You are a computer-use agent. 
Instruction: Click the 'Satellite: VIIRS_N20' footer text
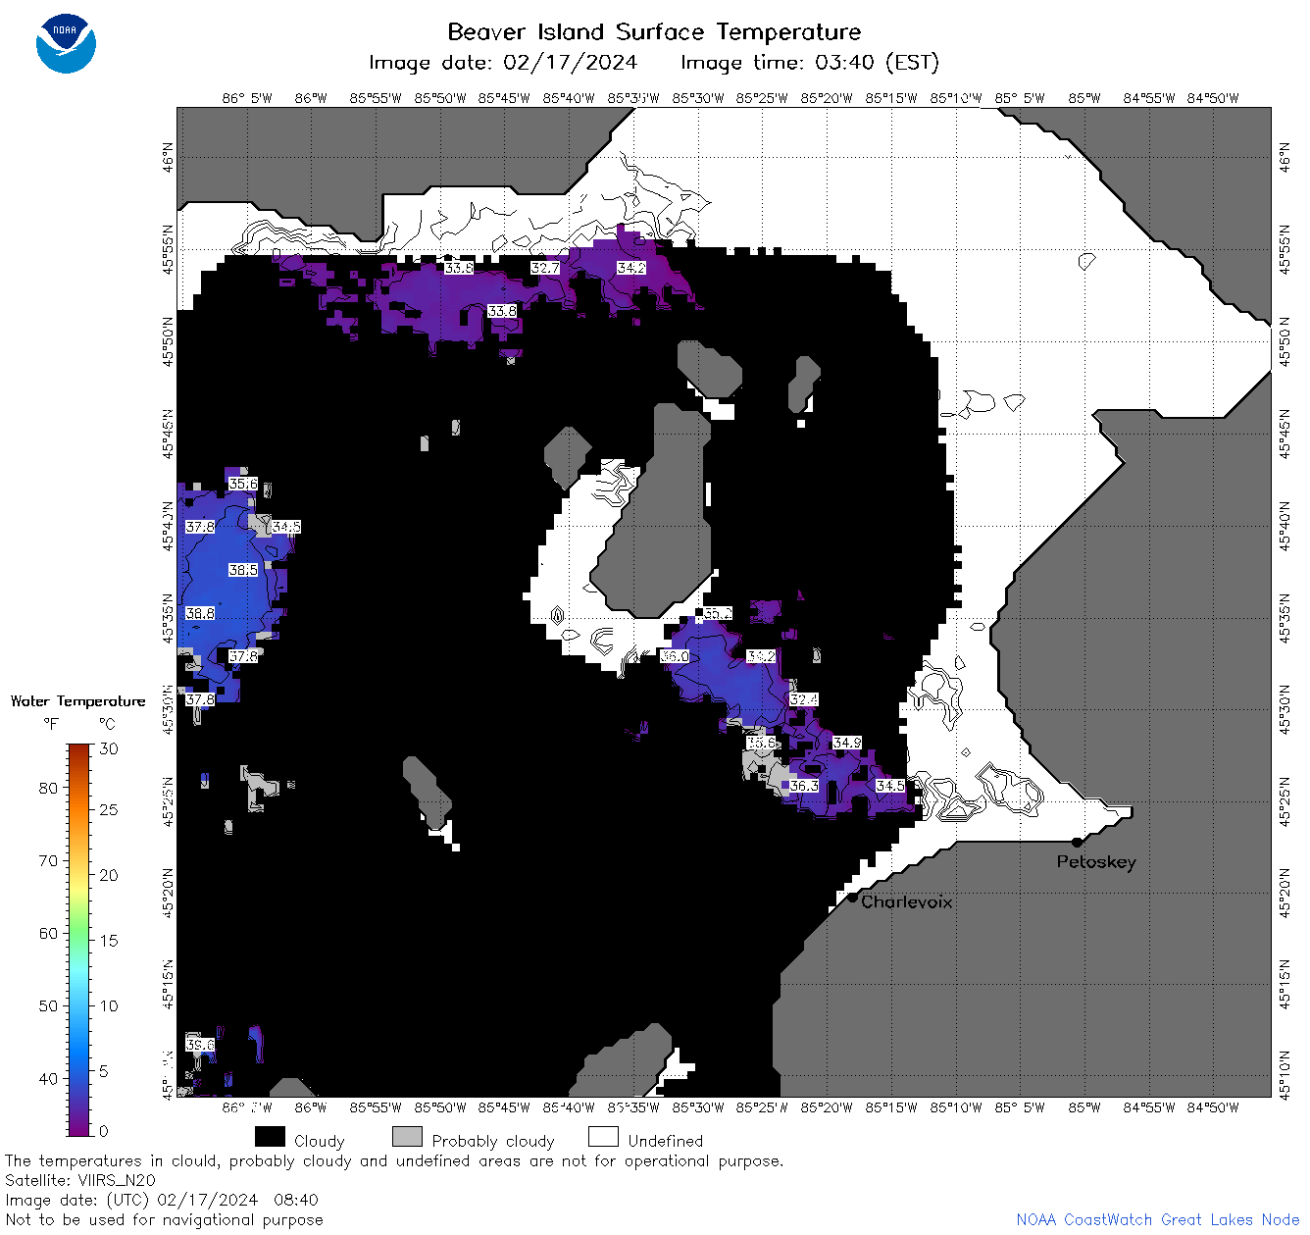pos(80,1180)
